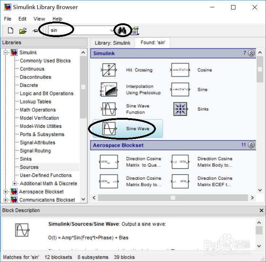266x262 pixels.
Task: Open a model with the folder icon
Action: pos(23,31)
